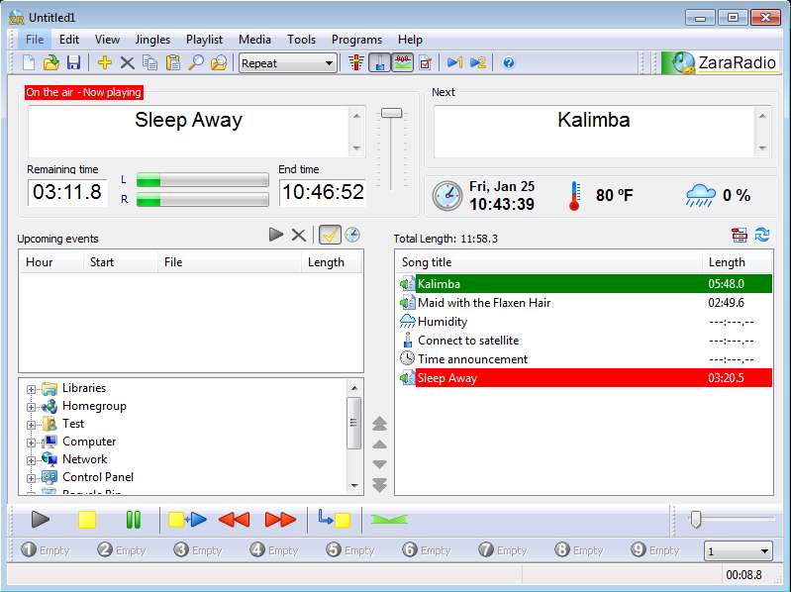Open a playlist with the folder icon
Viewport: 791px width, 592px height.
(50, 63)
